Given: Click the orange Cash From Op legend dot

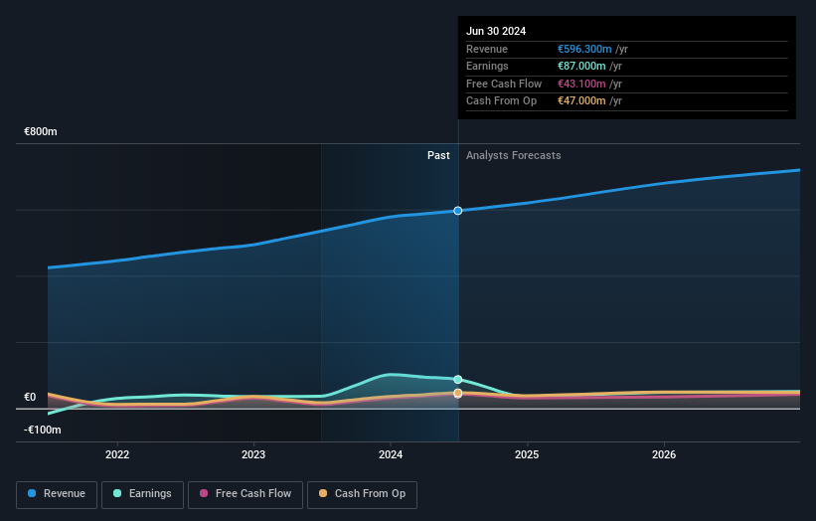Looking at the screenshot, I should click(x=323, y=493).
